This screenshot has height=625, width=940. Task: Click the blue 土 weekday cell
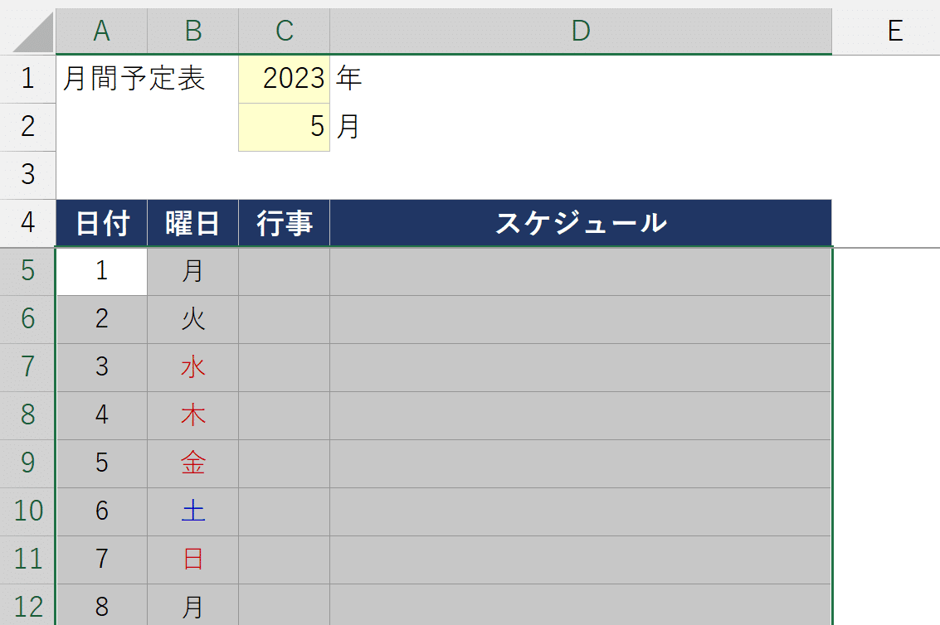(x=192, y=511)
